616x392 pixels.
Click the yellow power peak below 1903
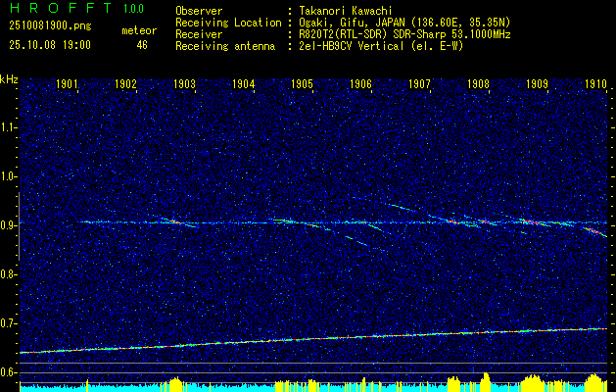click(x=176, y=384)
